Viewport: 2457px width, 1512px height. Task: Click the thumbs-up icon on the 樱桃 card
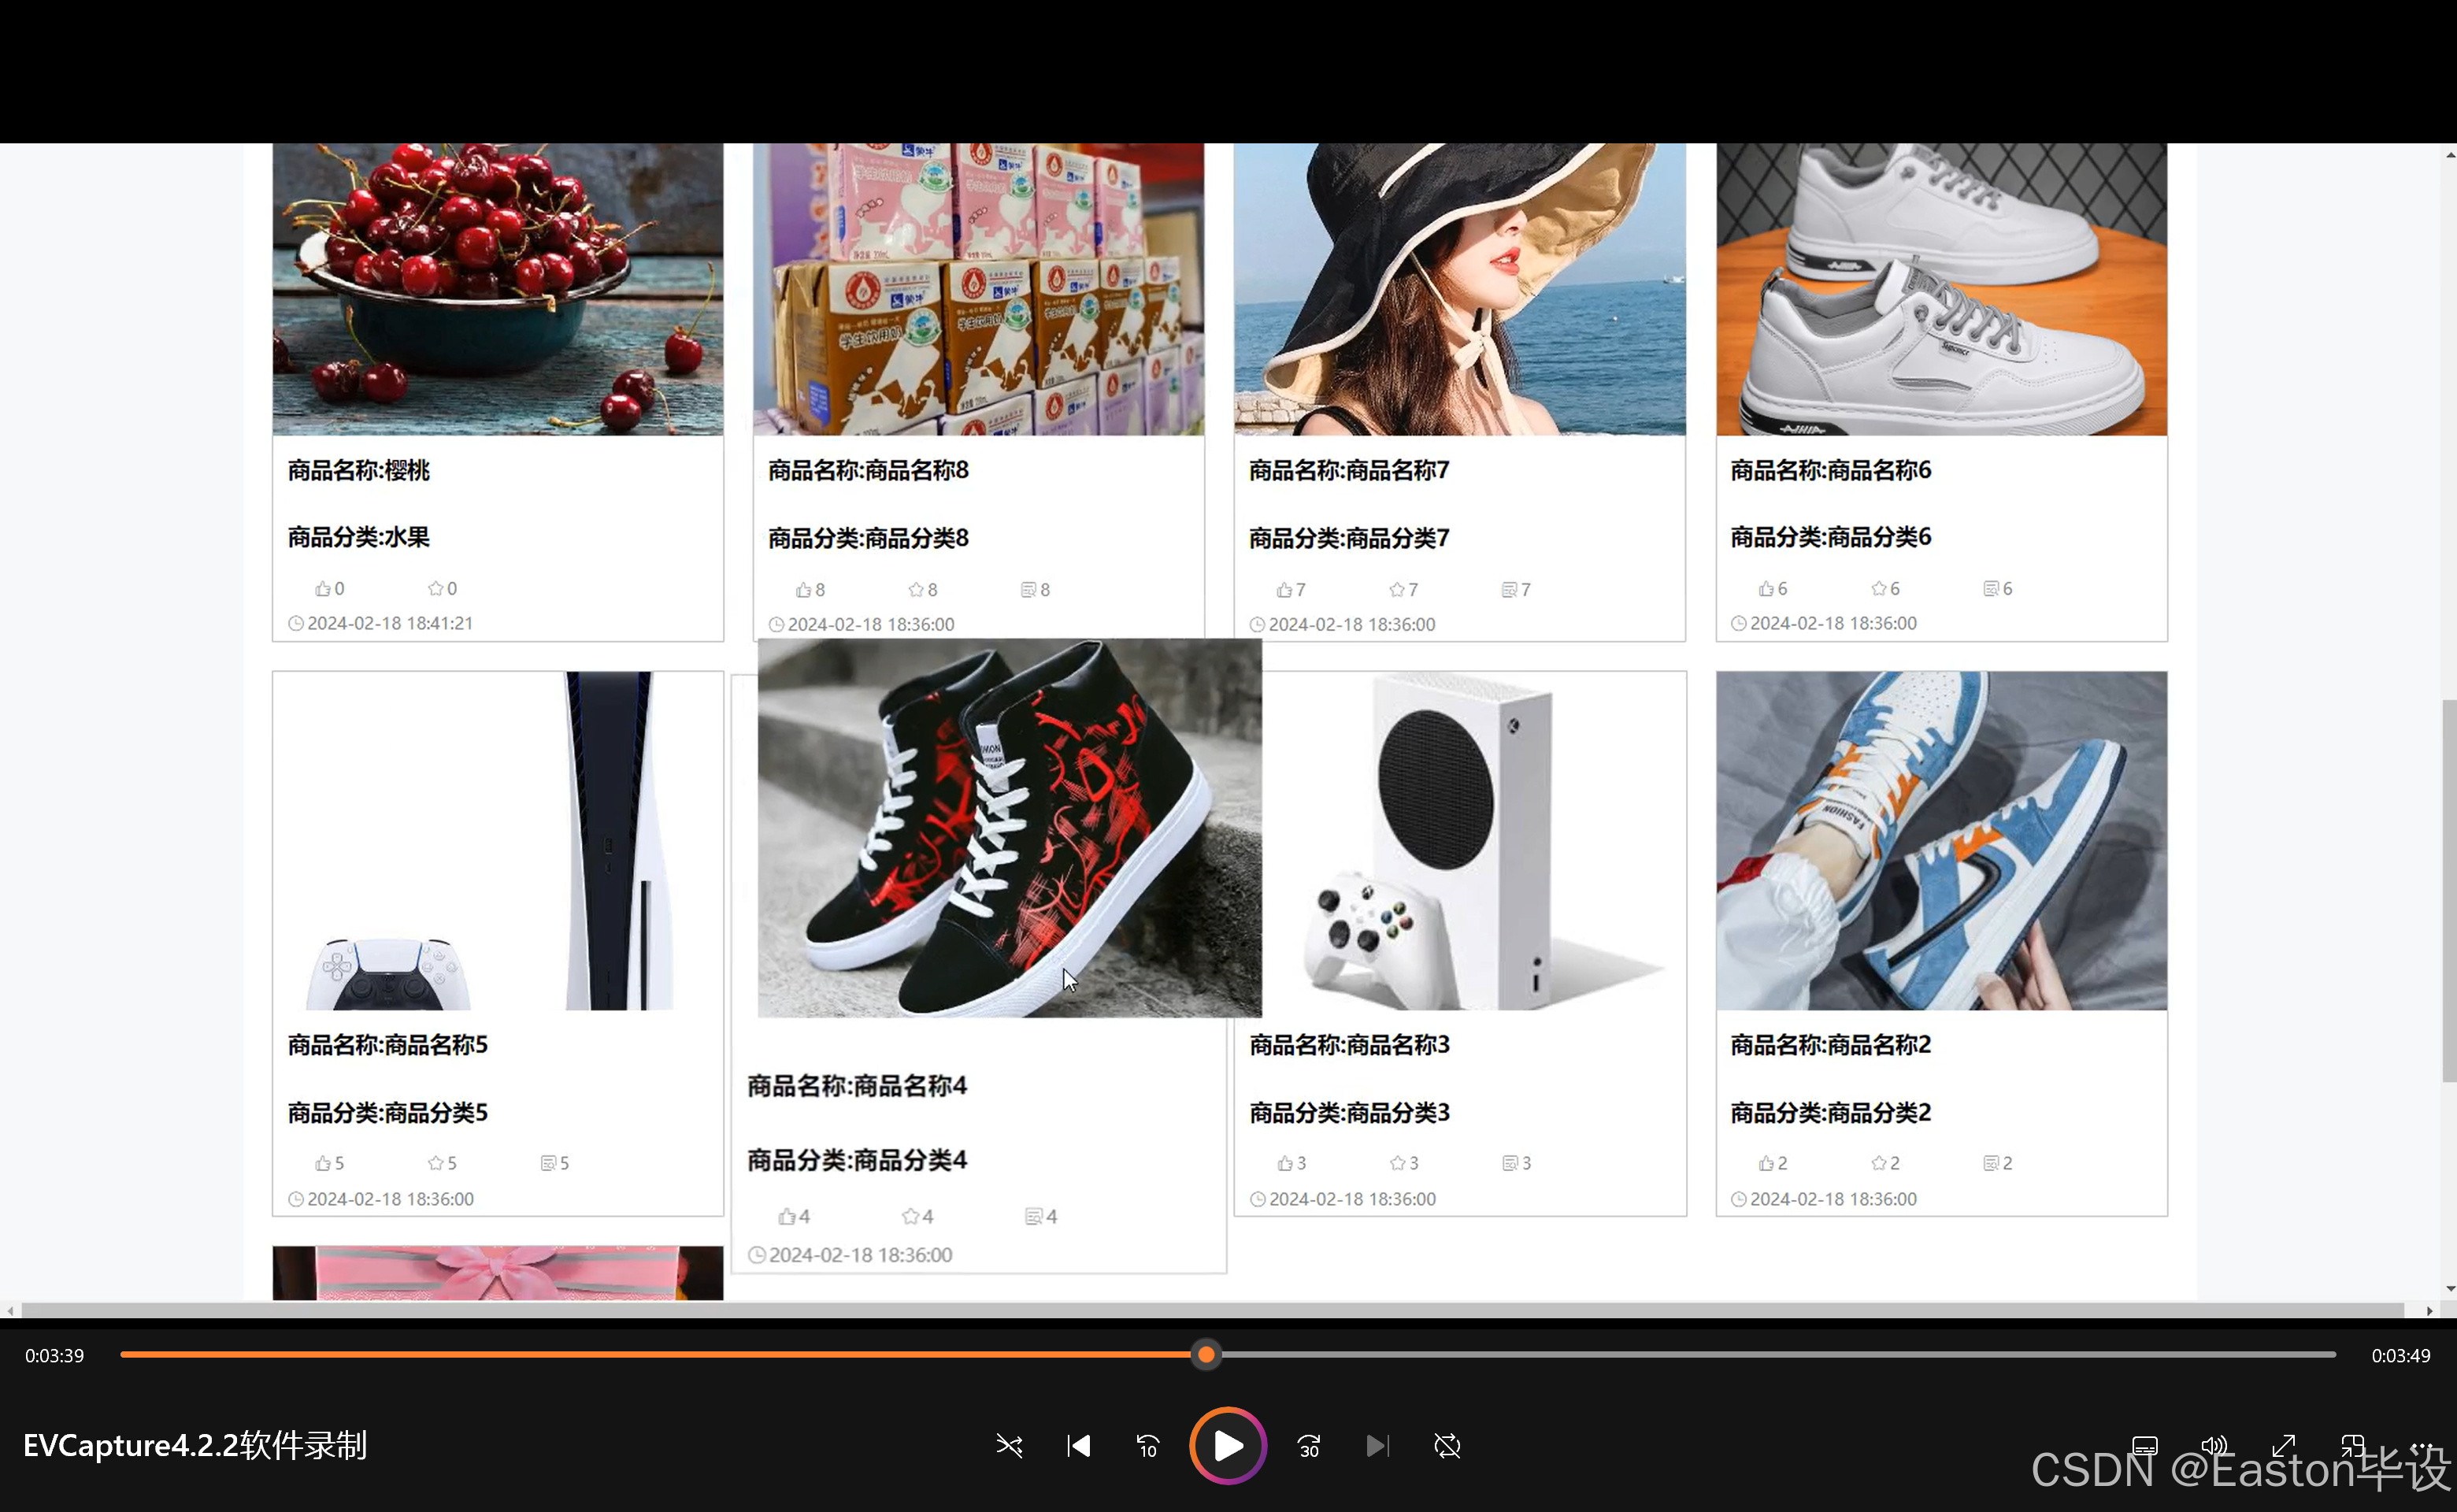[x=323, y=588]
